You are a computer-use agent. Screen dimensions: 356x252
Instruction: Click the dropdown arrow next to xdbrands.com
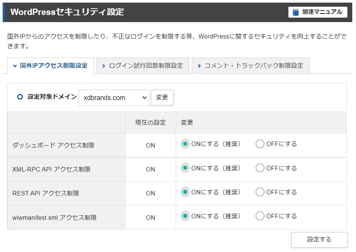pyautogui.click(x=144, y=97)
